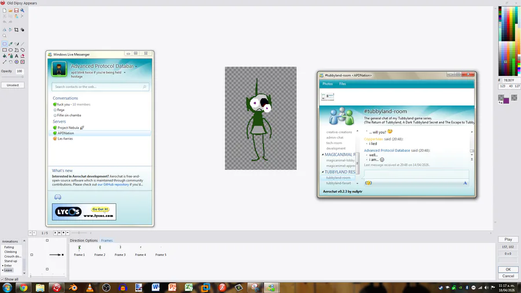Click the Opacity slider handle
The image size is (521, 293).
point(23,77)
